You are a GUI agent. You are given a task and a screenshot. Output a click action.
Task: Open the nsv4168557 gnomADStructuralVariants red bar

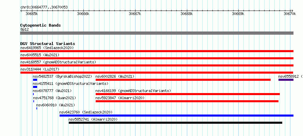point(157,65)
